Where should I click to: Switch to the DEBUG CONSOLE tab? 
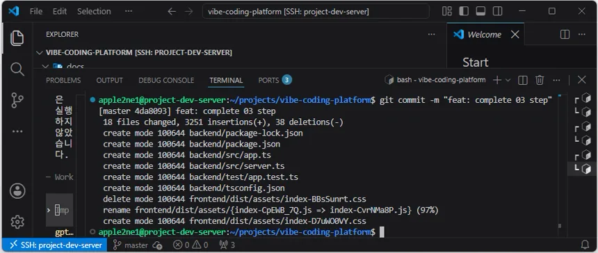point(166,81)
